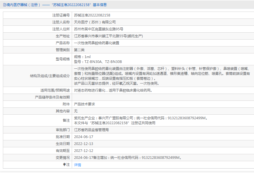
Task: Click the 变更情况 label
Action: coord(63,158)
